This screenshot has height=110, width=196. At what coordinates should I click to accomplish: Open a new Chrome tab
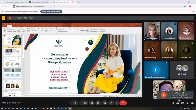coord(78,2)
